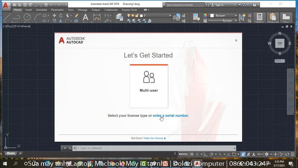Open the Annotate ribbon tab
298x168 pixels.
click(41, 10)
